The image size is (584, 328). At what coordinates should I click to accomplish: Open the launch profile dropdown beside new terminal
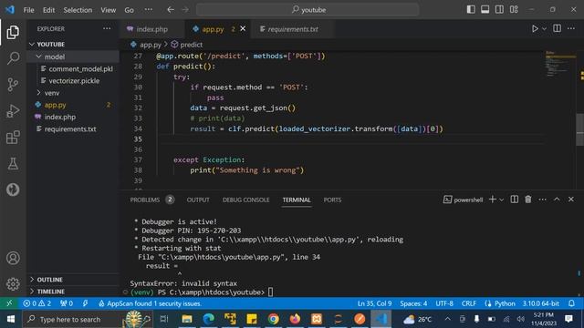(x=502, y=200)
